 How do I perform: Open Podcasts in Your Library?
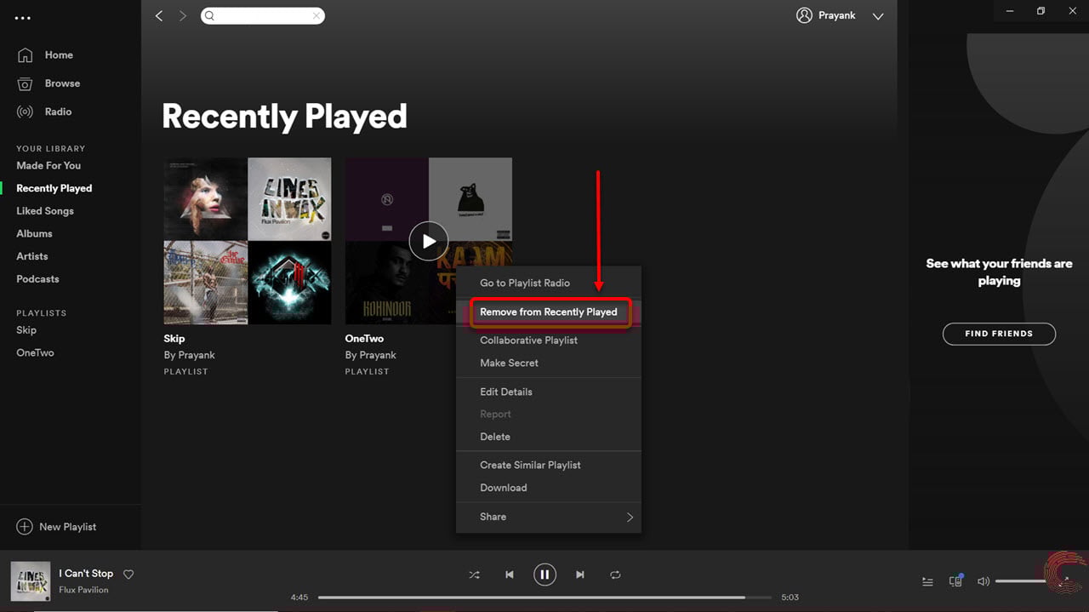[x=37, y=279]
